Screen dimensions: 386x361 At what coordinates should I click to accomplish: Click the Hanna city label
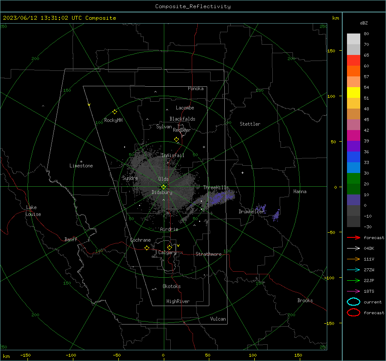[300, 191]
